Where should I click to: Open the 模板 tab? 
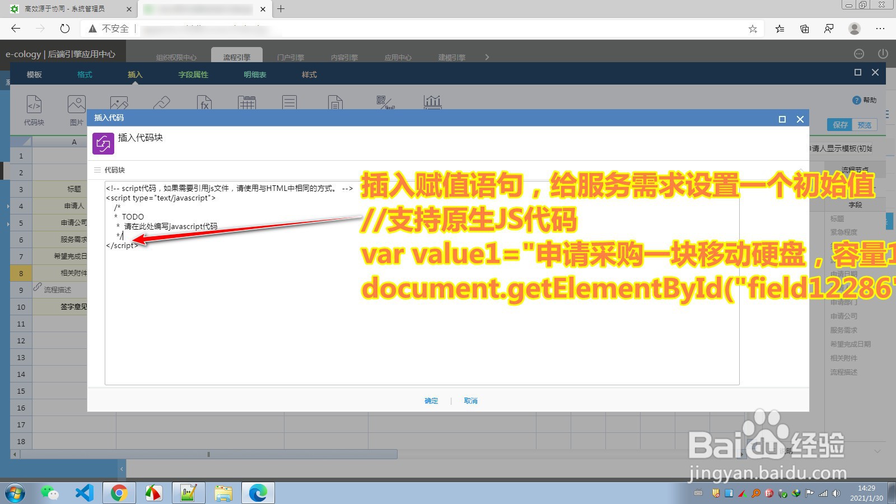pyautogui.click(x=34, y=74)
